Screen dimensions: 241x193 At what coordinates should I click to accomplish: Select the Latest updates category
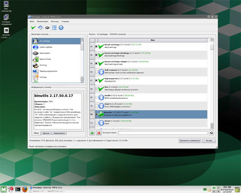tap(56, 47)
